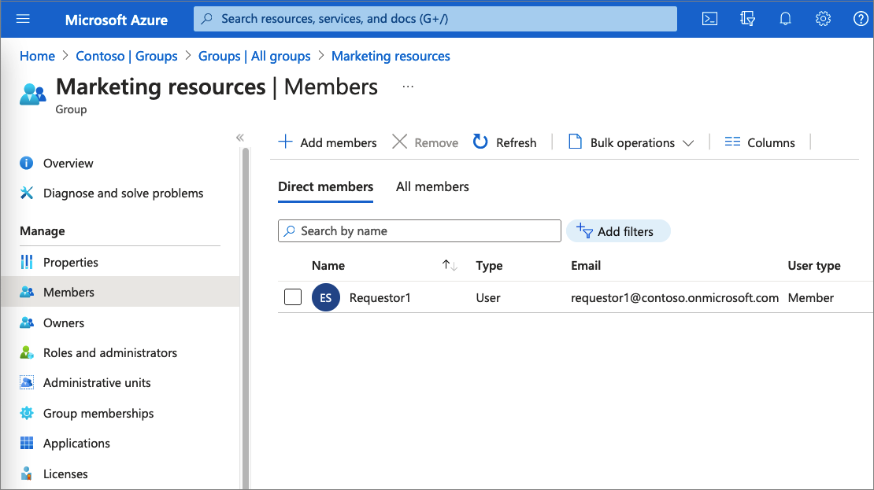Open the Copilot icon in top bar

[747, 18]
